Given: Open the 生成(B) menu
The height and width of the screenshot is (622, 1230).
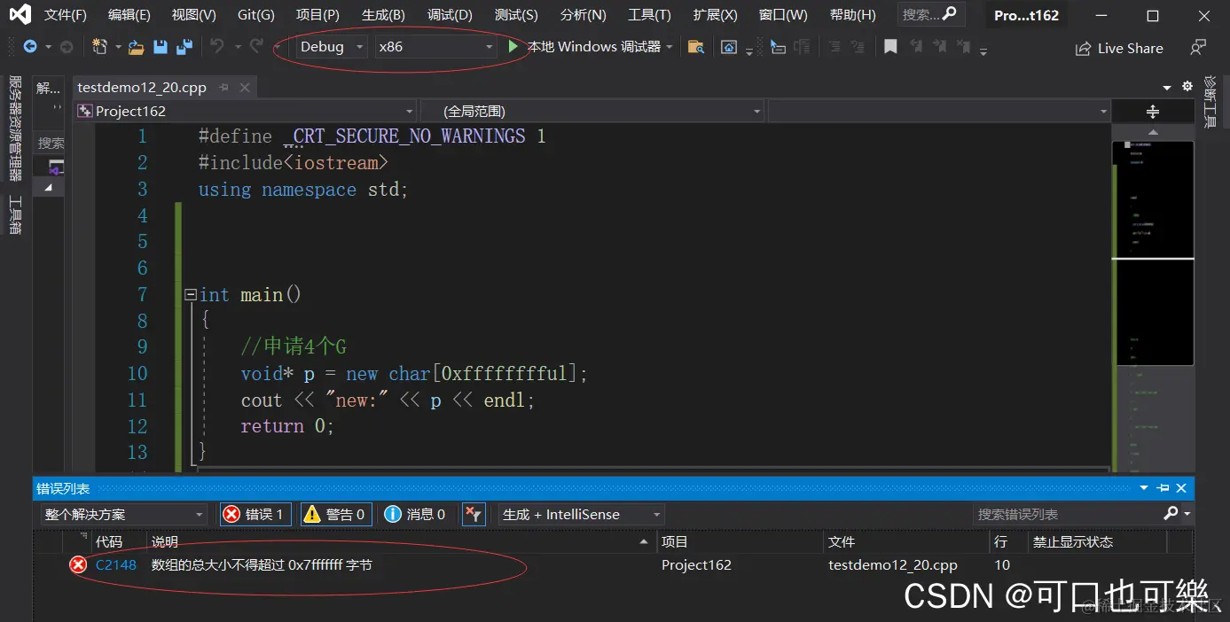Looking at the screenshot, I should point(383,15).
